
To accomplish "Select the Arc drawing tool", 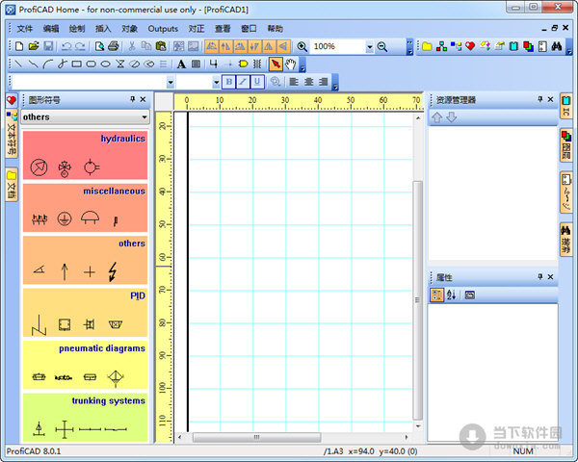I will (47, 64).
